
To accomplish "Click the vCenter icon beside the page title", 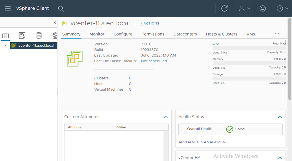I will (65, 24).
